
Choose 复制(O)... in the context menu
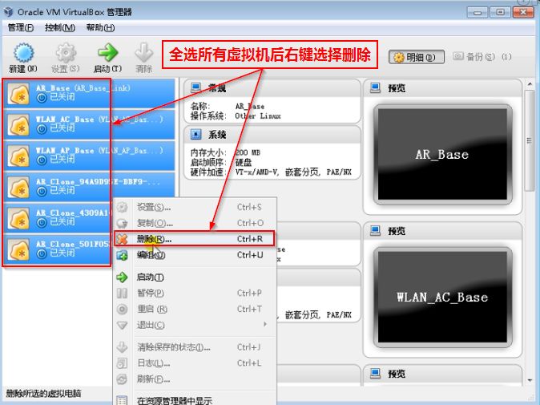195,223
